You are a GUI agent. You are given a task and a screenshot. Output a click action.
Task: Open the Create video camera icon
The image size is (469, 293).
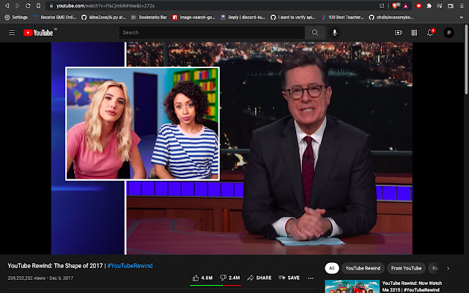coord(399,32)
